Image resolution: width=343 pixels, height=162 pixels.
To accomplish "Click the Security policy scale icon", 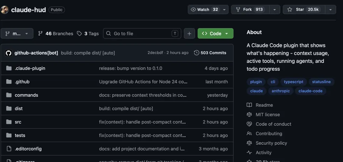I will coord(249,143).
